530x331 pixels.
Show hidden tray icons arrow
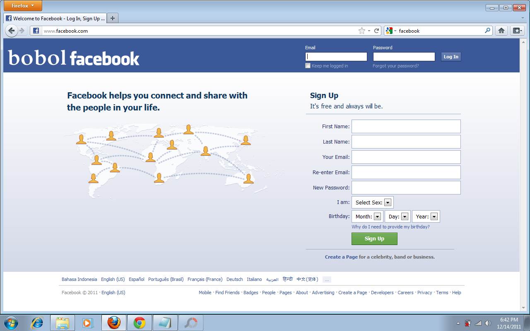point(458,323)
